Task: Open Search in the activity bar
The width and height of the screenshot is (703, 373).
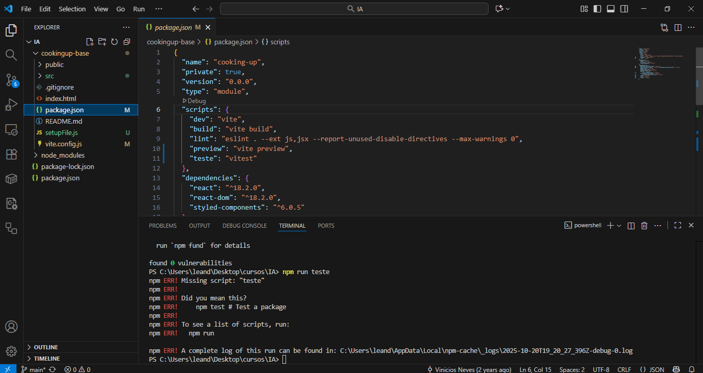Action: click(x=11, y=55)
